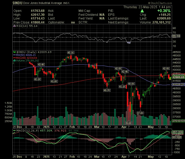
Task: Click the 42009.69 last price axis tag
Action: click(178, 77)
